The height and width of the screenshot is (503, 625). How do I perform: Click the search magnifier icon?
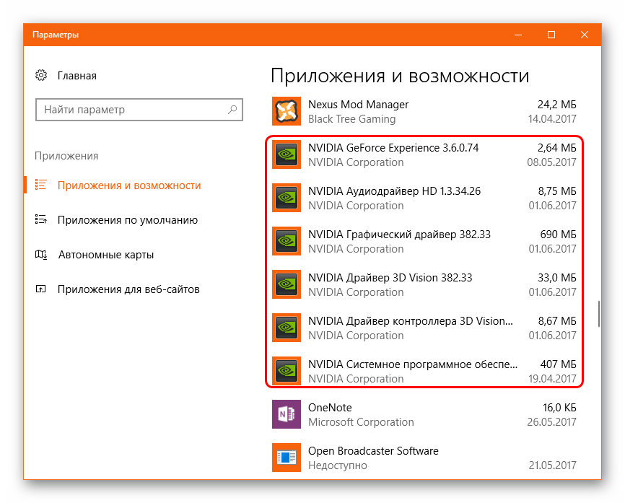click(x=232, y=109)
